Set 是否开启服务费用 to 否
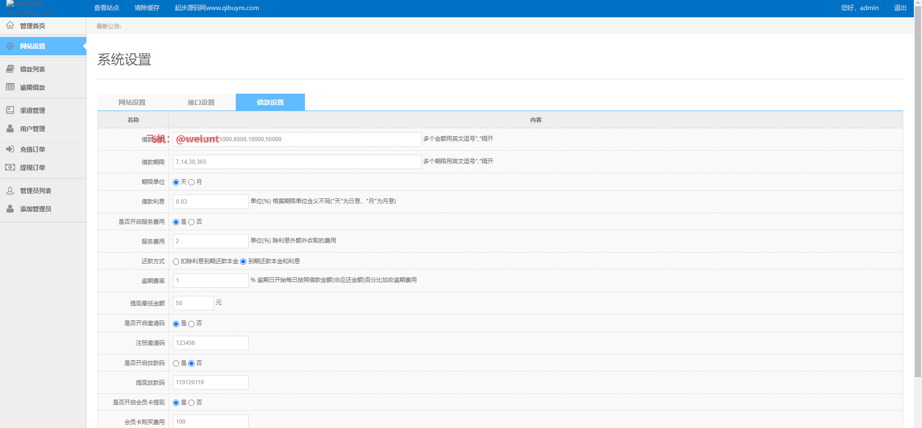This screenshot has width=922, height=428. point(192,222)
